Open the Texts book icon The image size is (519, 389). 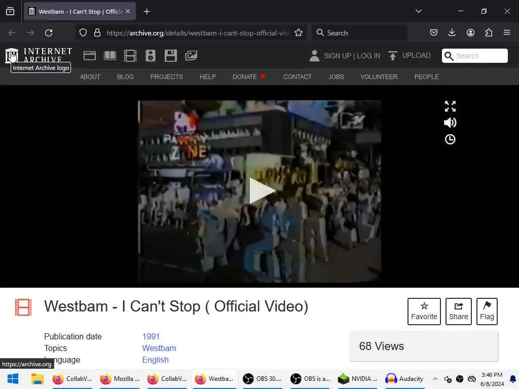(x=110, y=56)
